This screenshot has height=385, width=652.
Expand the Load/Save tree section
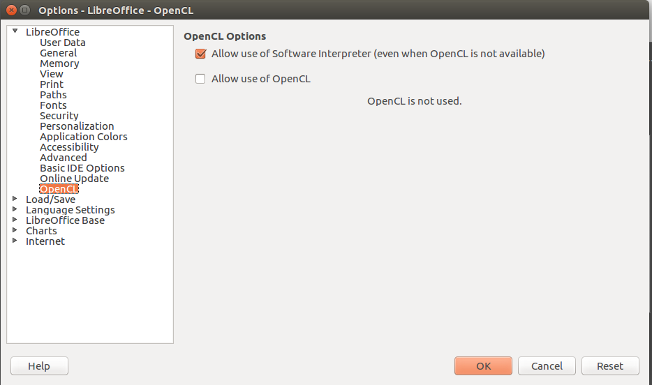[15, 199]
